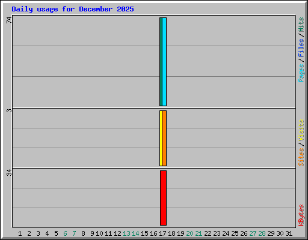Click day label 19 on the x-axis
The image size is (308, 240).
180,233
